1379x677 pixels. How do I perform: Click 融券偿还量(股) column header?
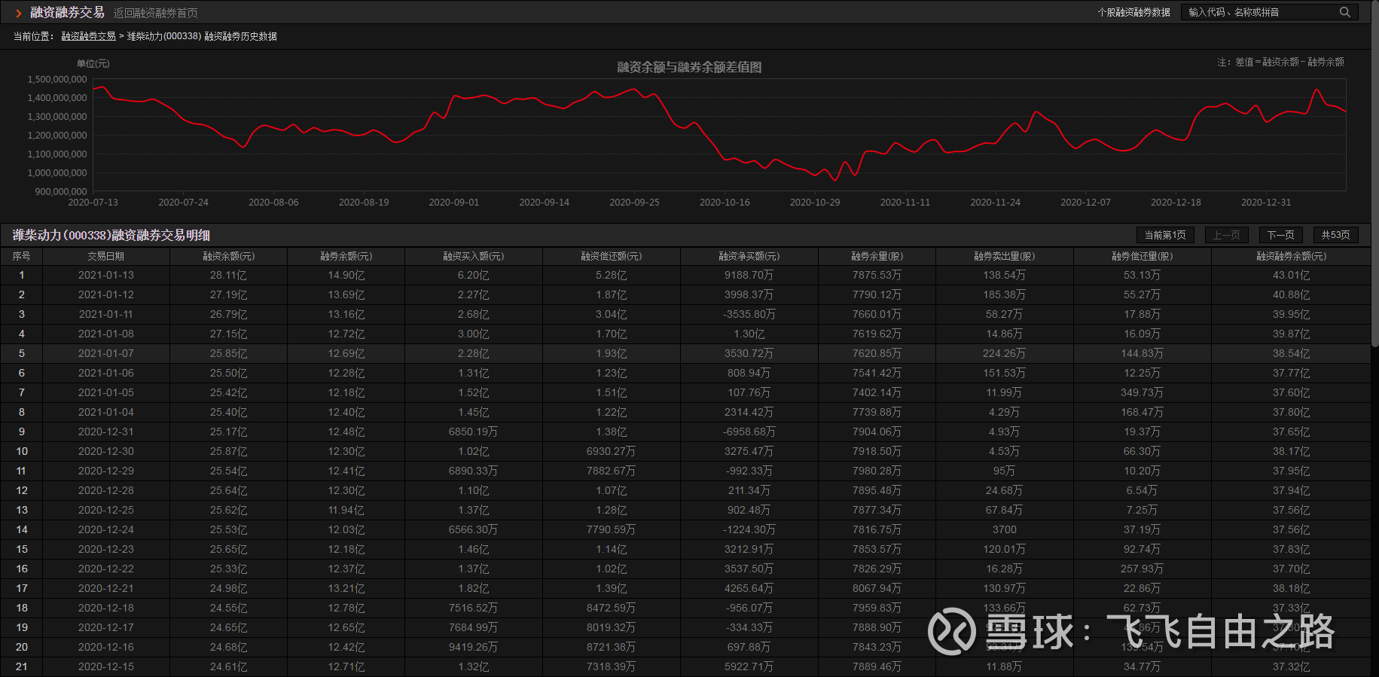[x=1143, y=256]
